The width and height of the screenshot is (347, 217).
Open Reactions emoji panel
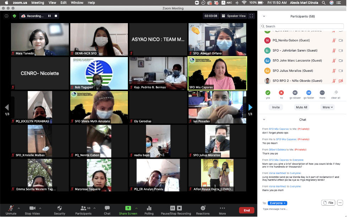(203, 208)
